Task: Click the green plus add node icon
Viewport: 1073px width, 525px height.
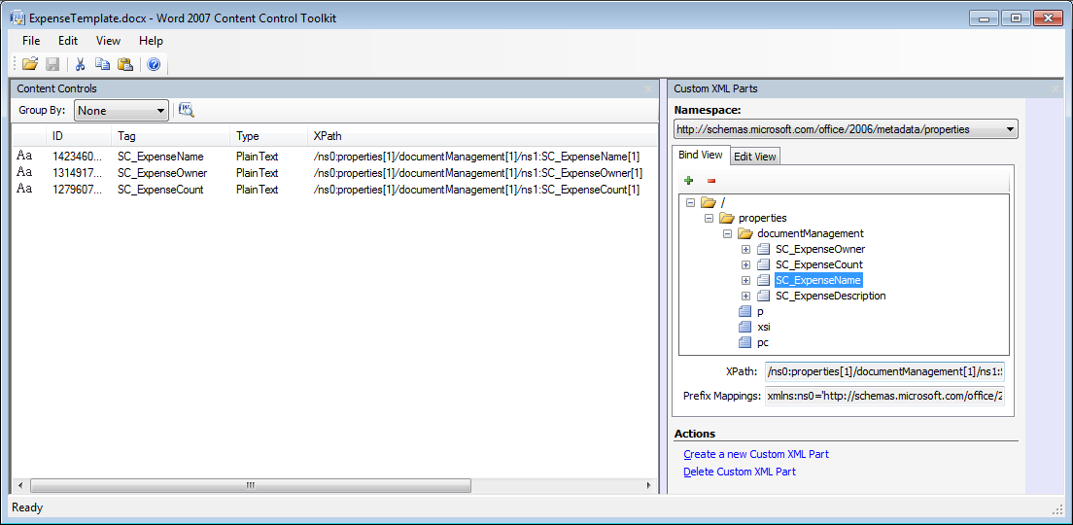Action: coord(688,180)
